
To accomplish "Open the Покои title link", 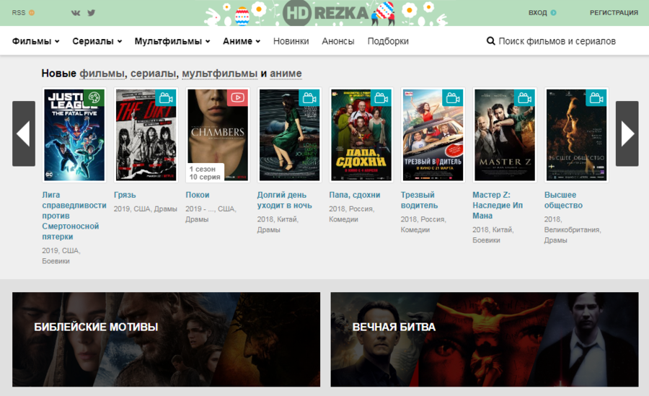I will (198, 195).
